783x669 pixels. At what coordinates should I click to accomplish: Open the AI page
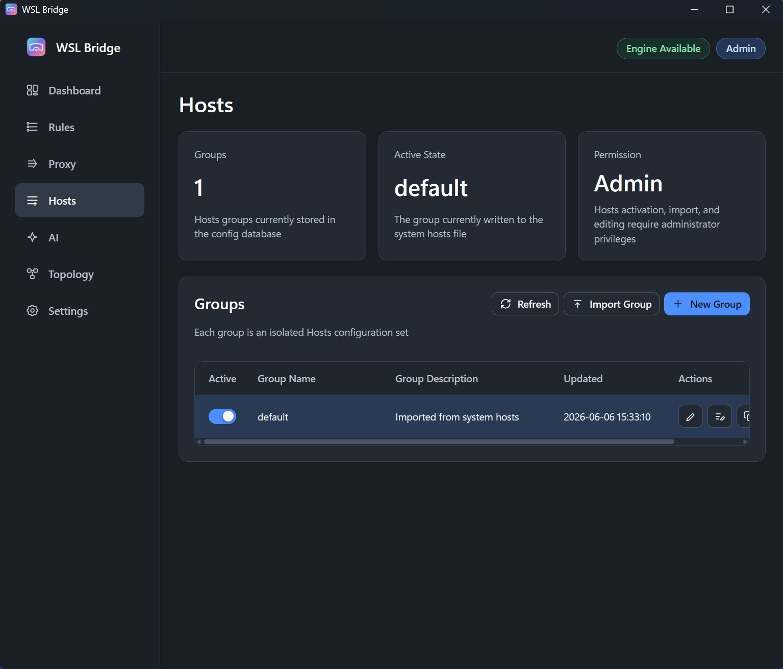click(x=79, y=237)
